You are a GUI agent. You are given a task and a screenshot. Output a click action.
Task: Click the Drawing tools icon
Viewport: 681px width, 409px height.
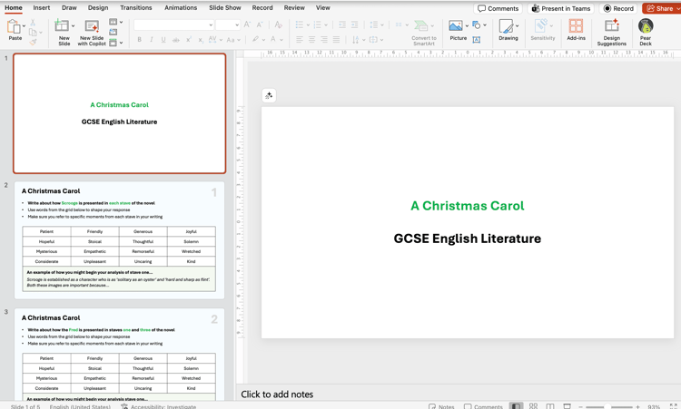click(508, 27)
